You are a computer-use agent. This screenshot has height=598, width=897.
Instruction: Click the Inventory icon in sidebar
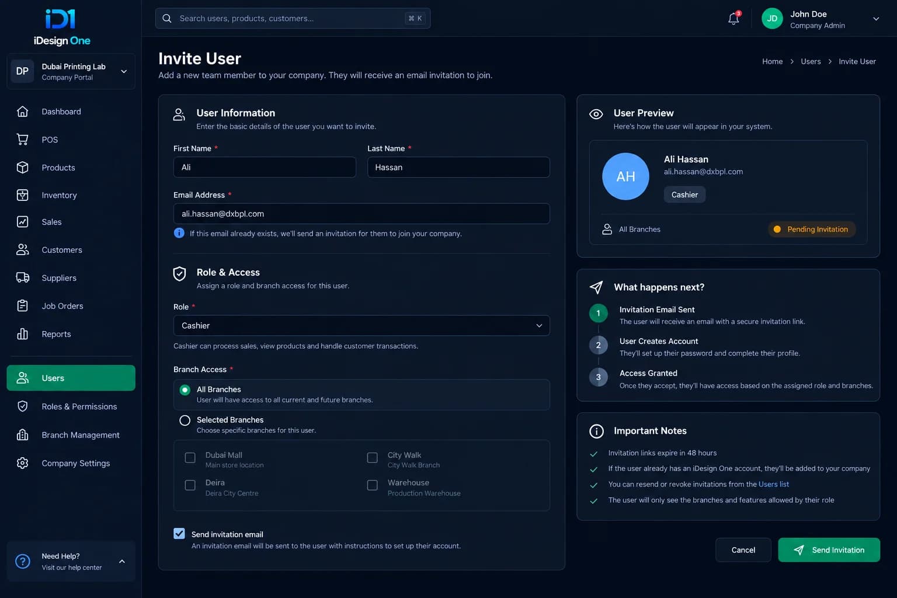(x=22, y=195)
